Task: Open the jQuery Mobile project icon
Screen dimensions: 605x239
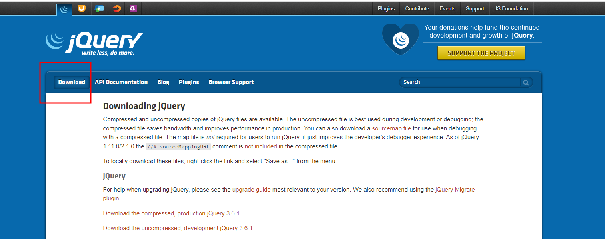Action: click(x=99, y=8)
